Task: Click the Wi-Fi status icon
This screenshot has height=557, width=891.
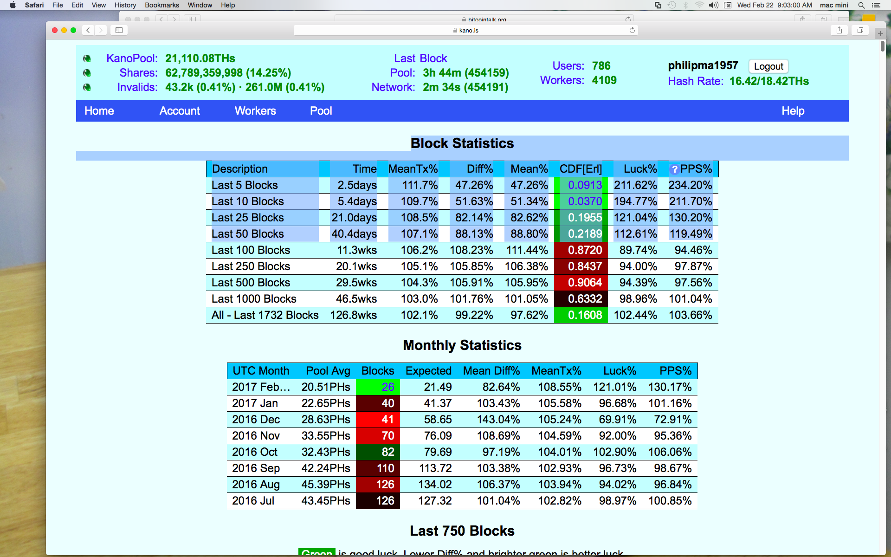Action: point(699,5)
